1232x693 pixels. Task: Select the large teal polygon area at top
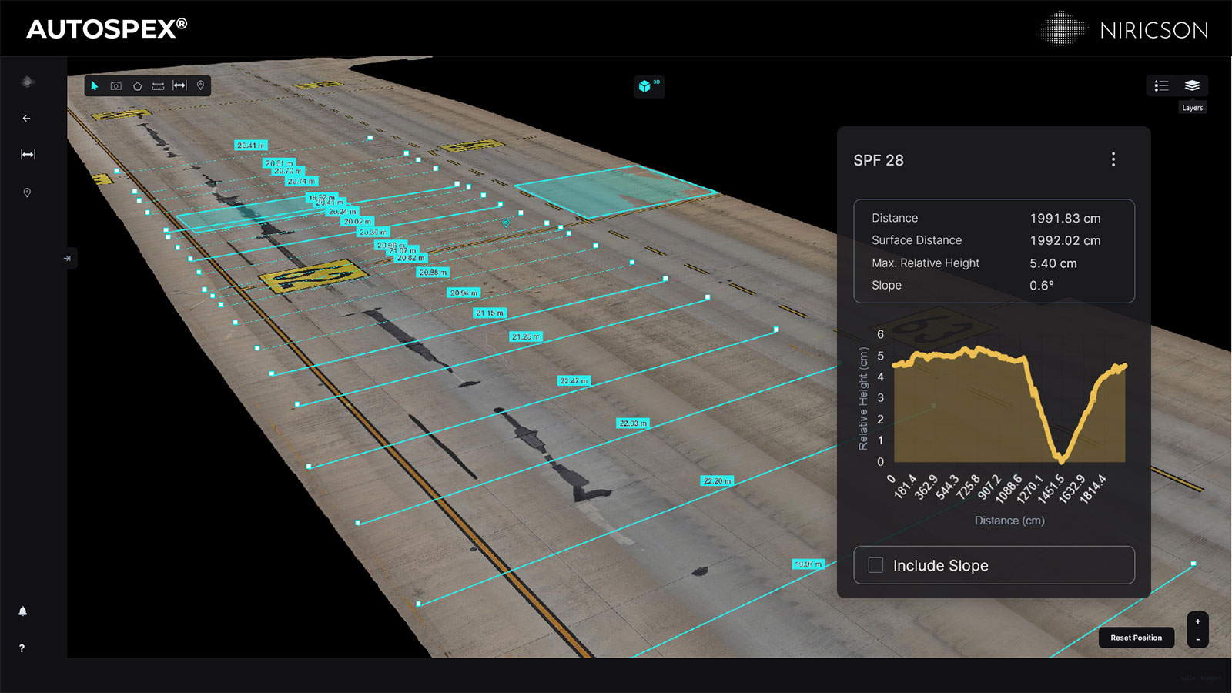coord(616,190)
